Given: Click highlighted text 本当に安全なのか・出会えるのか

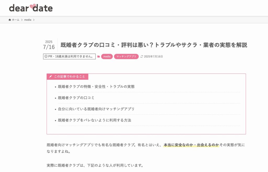Looking at the screenshot, I should [x=191, y=145].
